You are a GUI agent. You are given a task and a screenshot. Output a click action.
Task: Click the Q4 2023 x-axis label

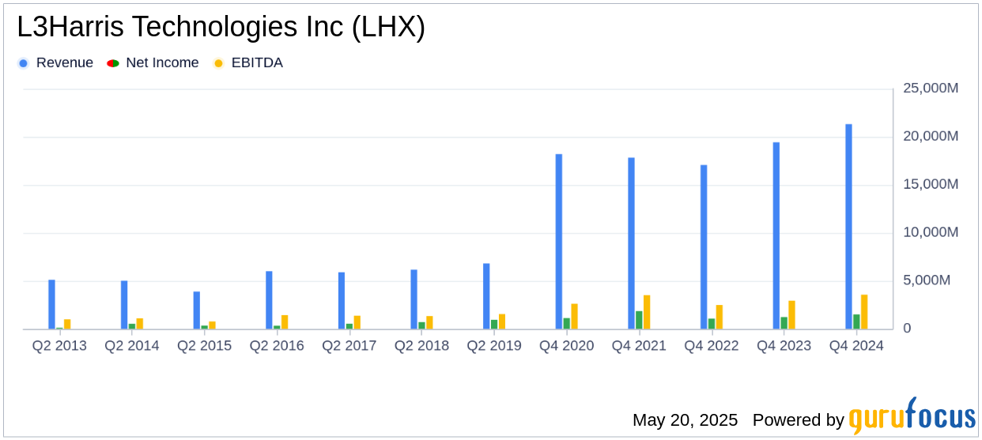(784, 346)
